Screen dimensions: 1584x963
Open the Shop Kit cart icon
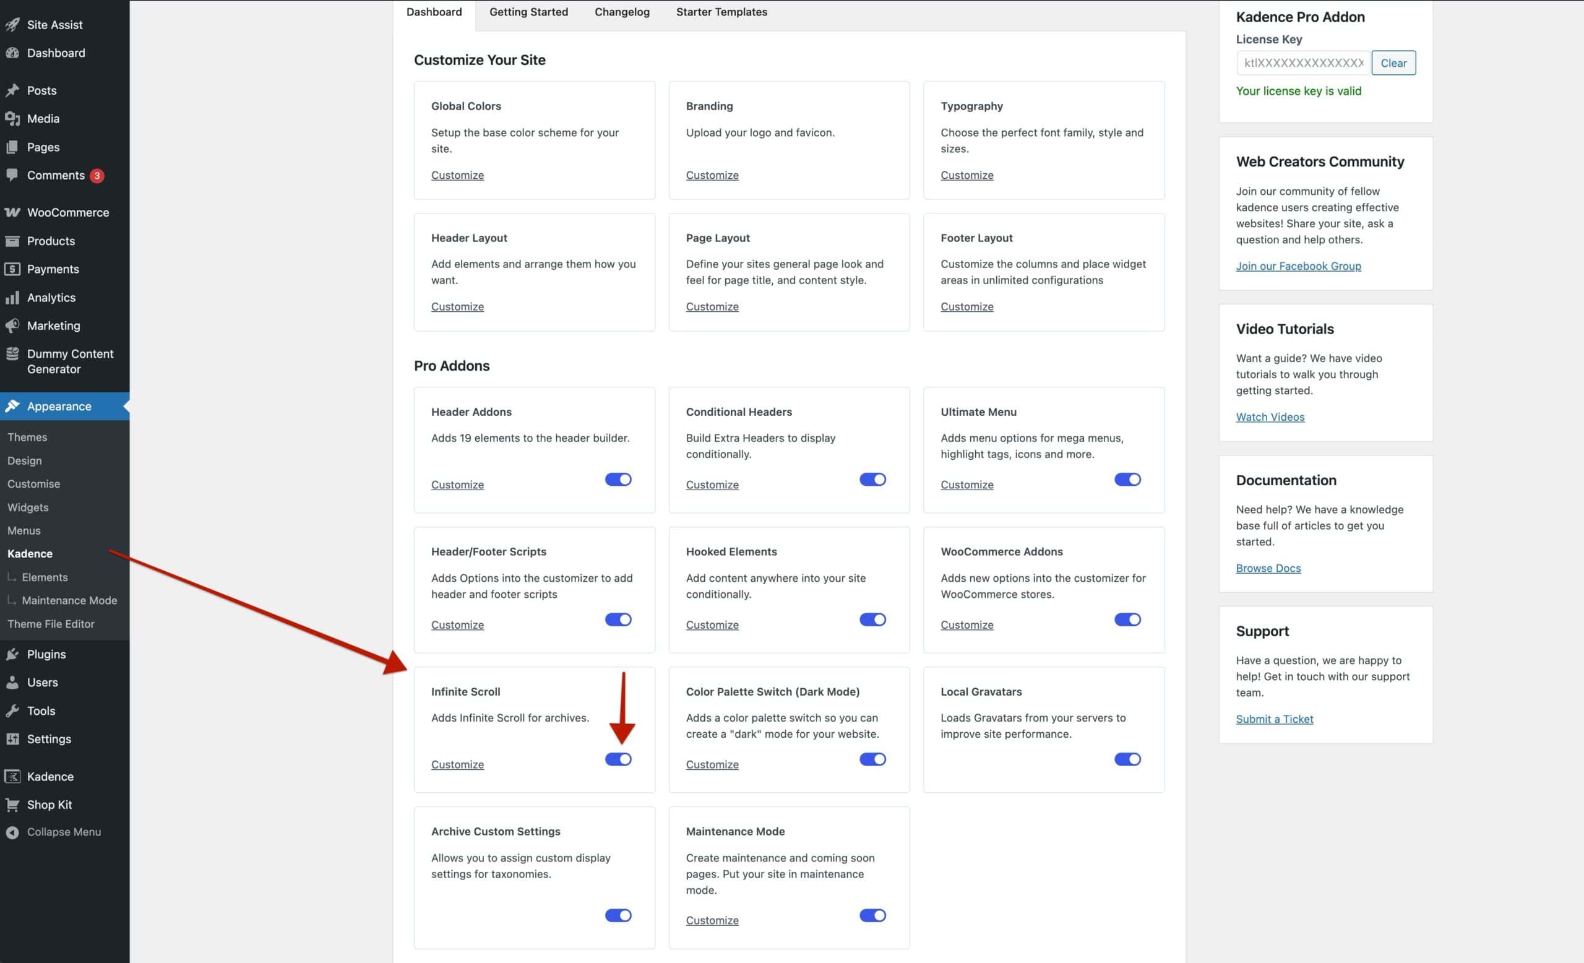click(13, 804)
